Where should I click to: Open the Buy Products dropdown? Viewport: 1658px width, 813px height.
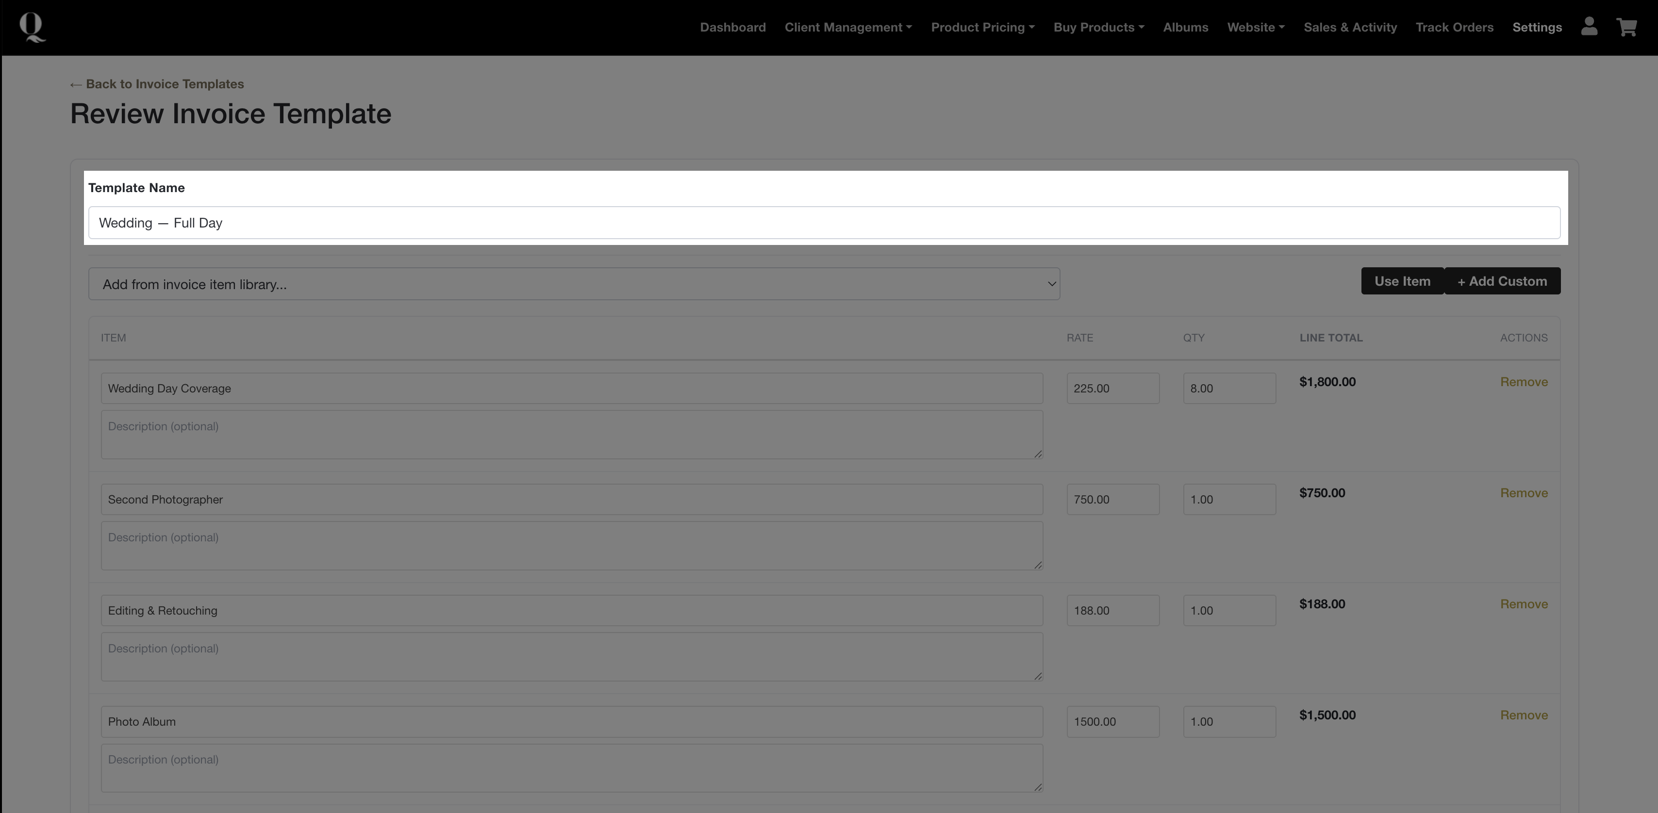pos(1098,27)
